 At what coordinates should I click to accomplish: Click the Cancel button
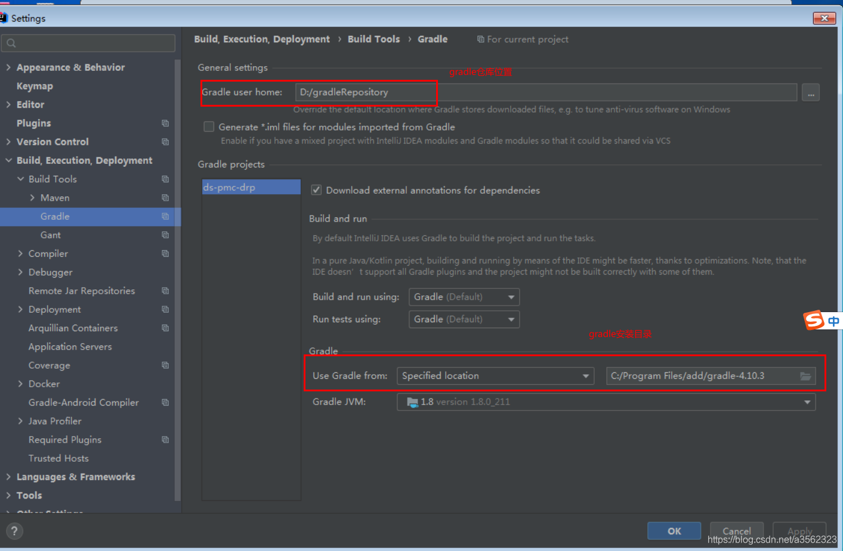(737, 531)
